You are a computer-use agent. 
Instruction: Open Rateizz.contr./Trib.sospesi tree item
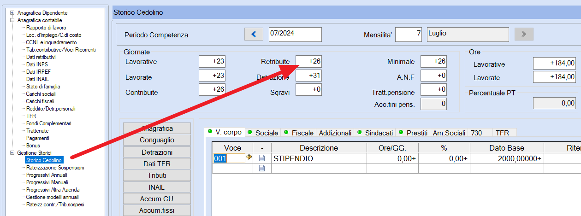[55, 204]
